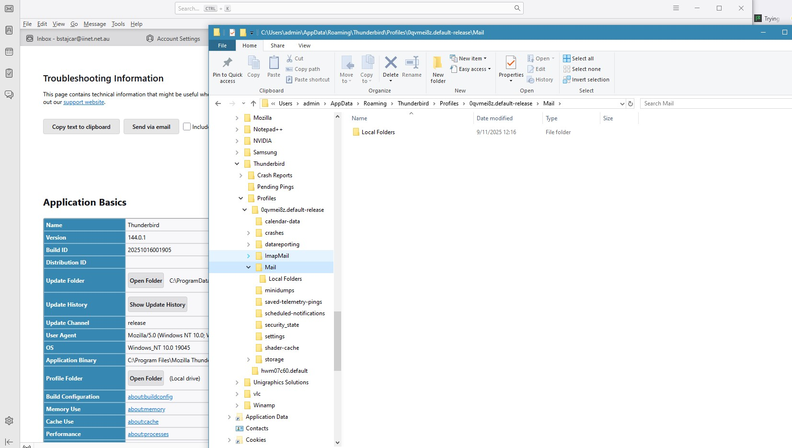
Task: Open the about:buildconfig link
Action: [x=150, y=397]
